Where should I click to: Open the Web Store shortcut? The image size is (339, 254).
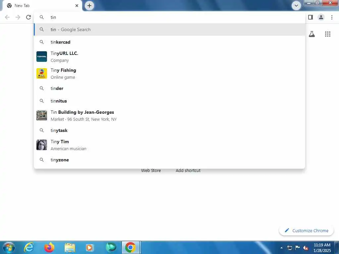151,170
